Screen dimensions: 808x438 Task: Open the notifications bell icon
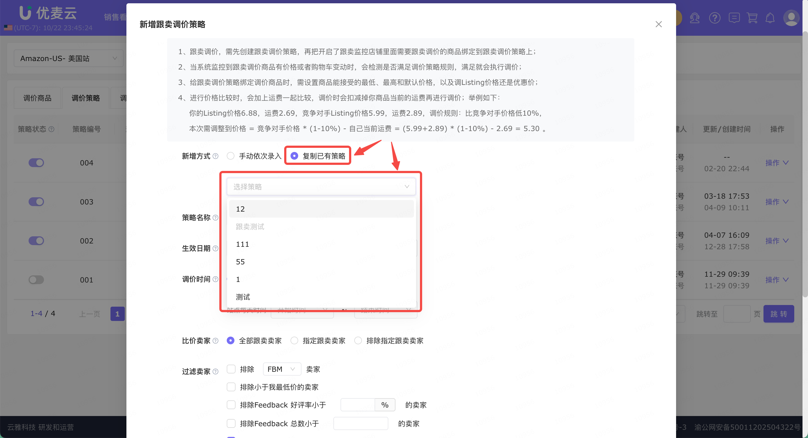click(x=770, y=18)
